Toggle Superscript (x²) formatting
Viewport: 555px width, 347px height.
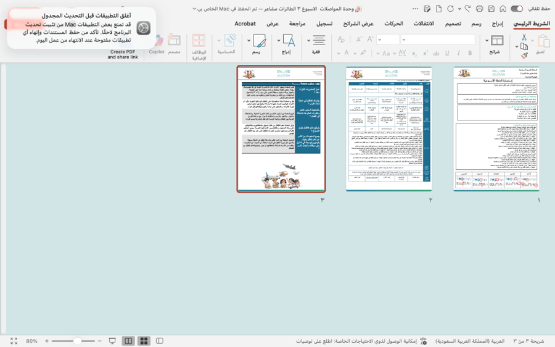tap(425, 53)
